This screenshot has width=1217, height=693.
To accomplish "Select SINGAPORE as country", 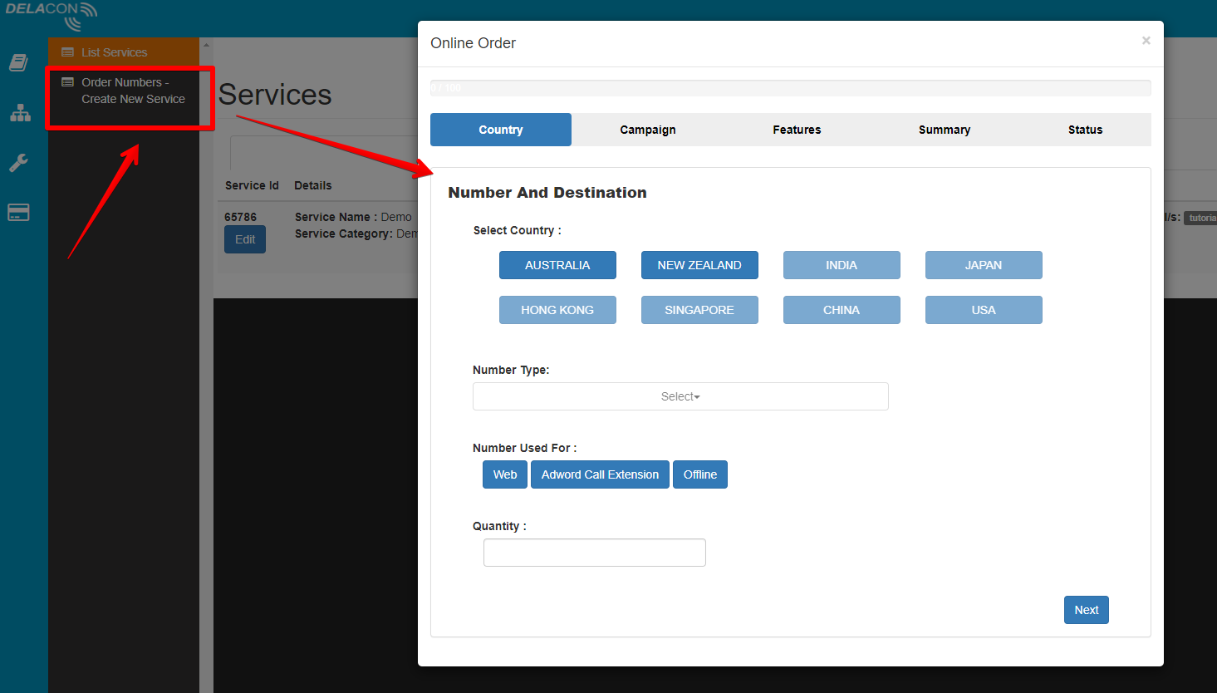I will pos(699,310).
